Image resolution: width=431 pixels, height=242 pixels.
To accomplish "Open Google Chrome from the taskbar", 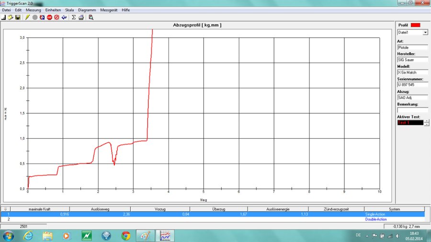I will tap(126, 235).
